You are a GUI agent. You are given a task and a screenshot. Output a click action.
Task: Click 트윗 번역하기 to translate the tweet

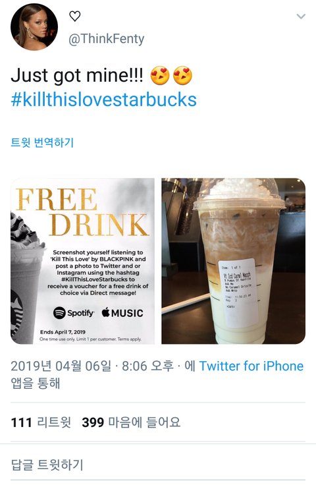pyautogui.click(x=42, y=142)
